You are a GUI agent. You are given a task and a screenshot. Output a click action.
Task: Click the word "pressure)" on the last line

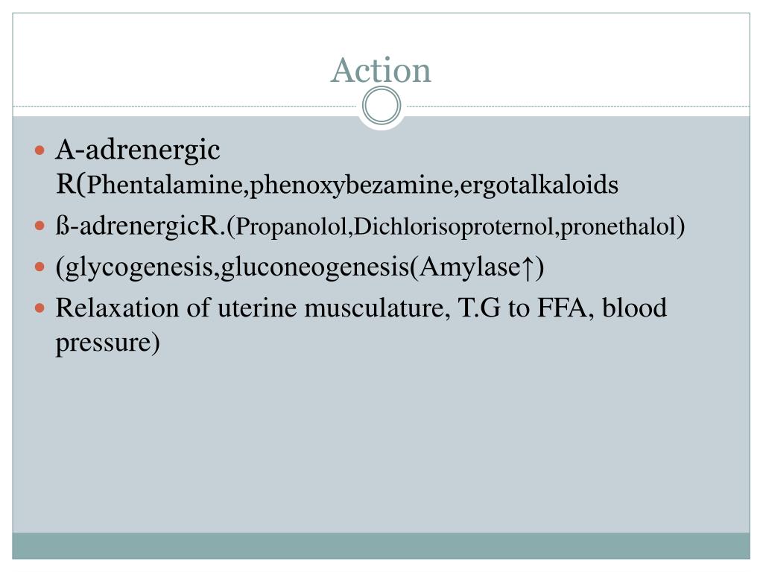(107, 343)
